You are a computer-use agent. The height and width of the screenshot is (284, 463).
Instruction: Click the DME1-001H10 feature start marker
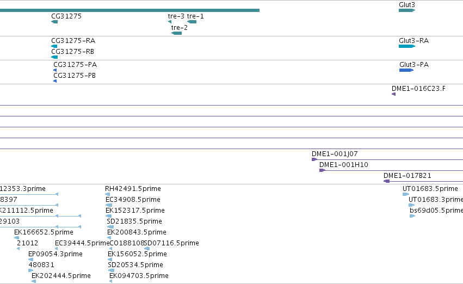click(x=322, y=170)
